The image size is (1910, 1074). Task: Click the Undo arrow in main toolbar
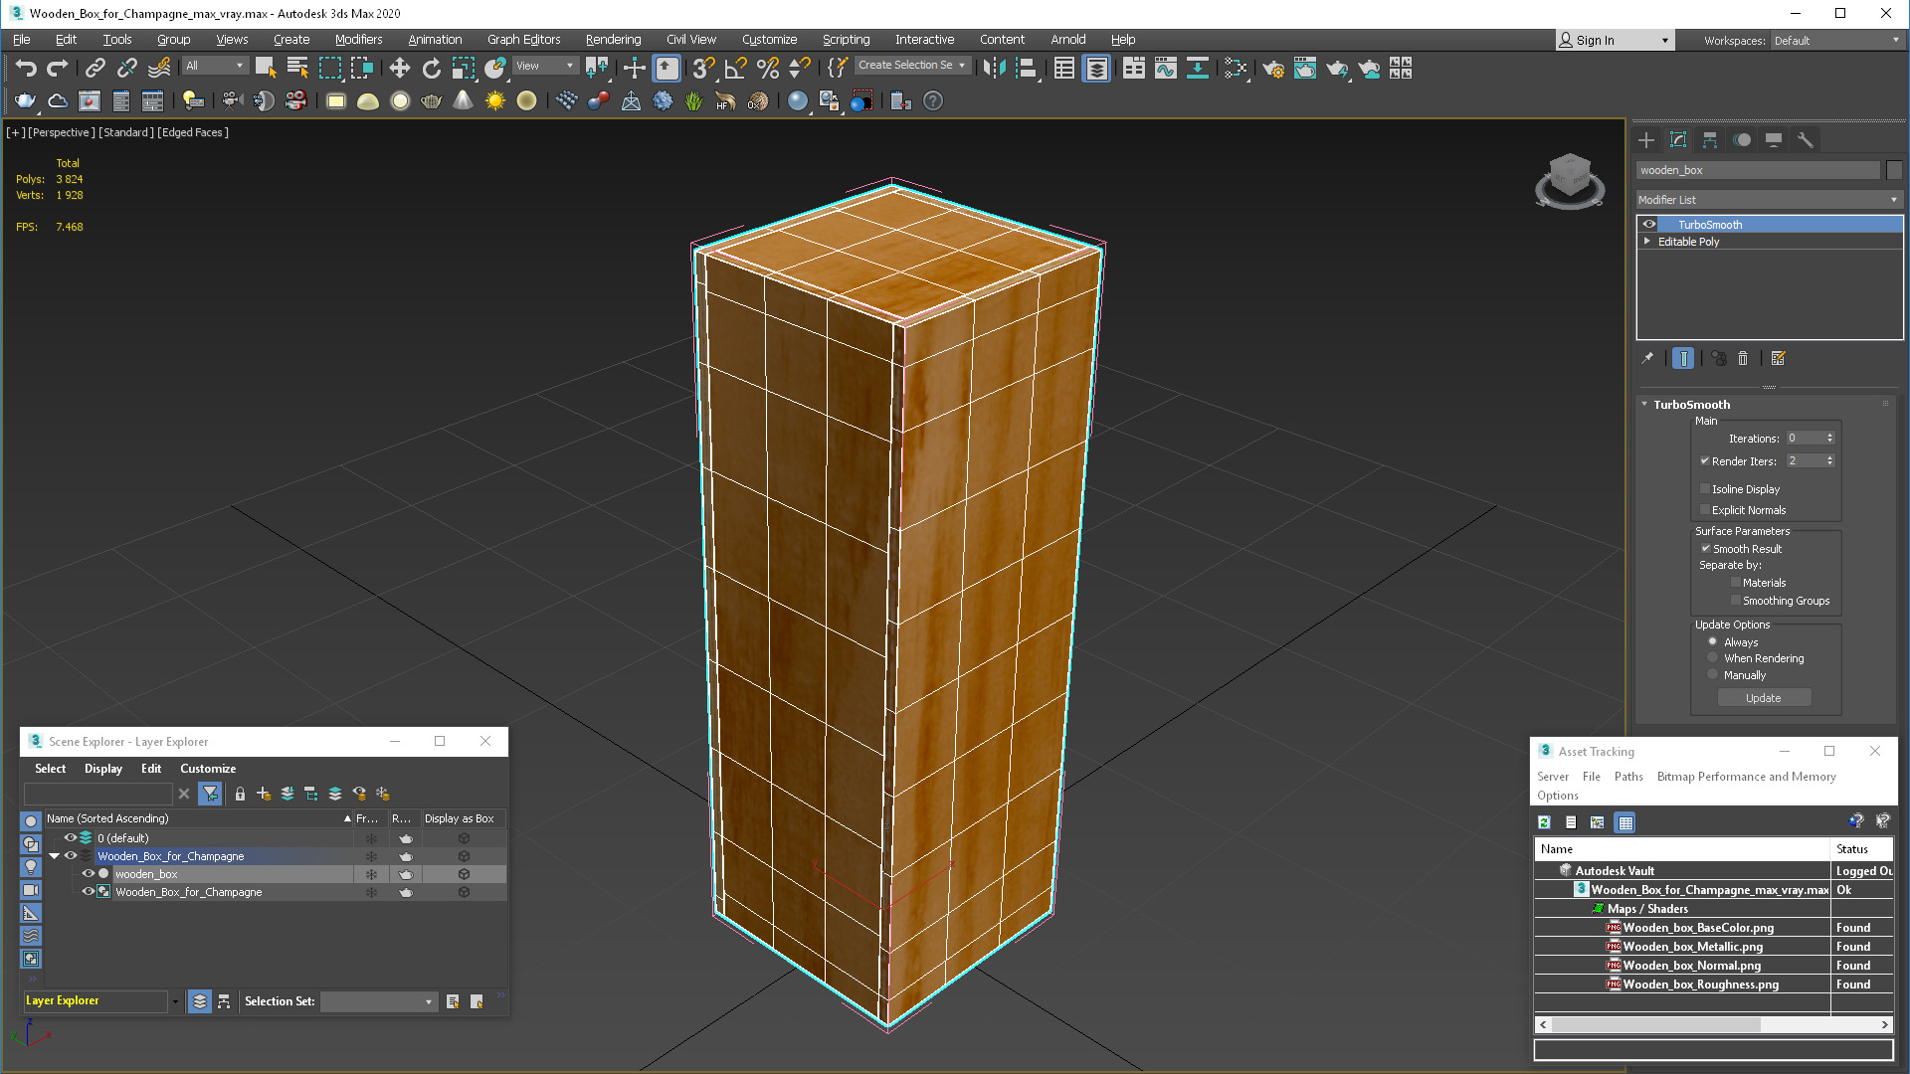point(26,68)
